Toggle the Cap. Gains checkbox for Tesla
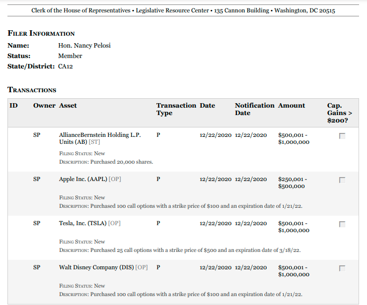 342,224
